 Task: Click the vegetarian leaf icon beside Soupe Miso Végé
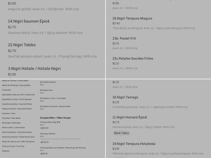click(x=57, y=122)
